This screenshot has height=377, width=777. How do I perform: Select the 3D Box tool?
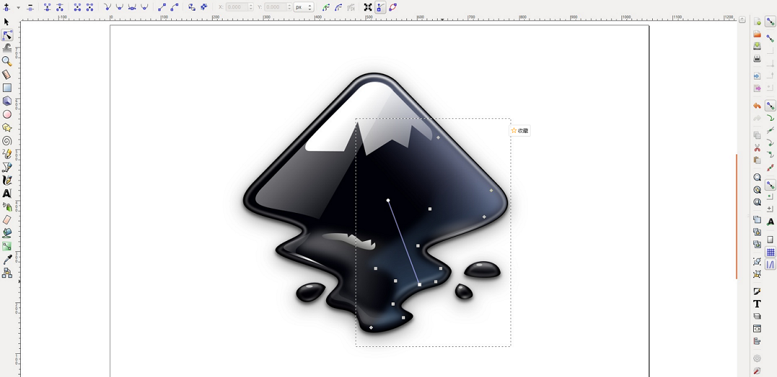click(x=7, y=101)
